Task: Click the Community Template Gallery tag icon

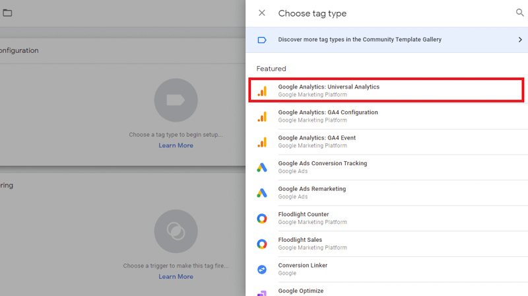Action: tap(262, 40)
